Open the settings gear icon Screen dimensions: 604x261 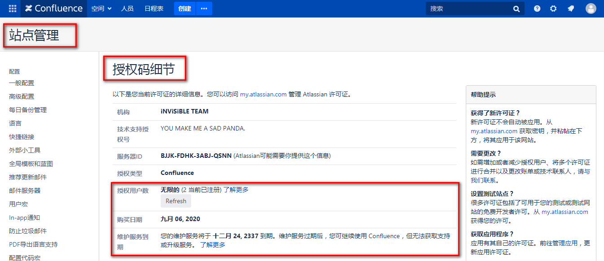[x=553, y=9]
